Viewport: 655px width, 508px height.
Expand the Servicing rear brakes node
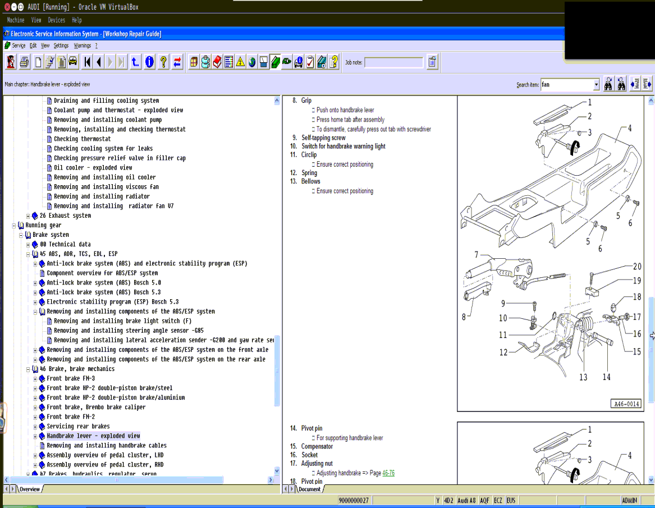pyautogui.click(x=35, y=427)
